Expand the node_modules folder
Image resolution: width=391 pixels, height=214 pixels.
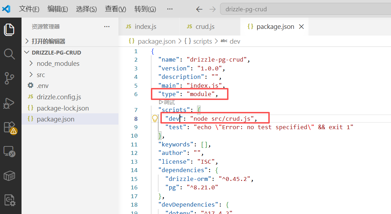tap(70, 64)
